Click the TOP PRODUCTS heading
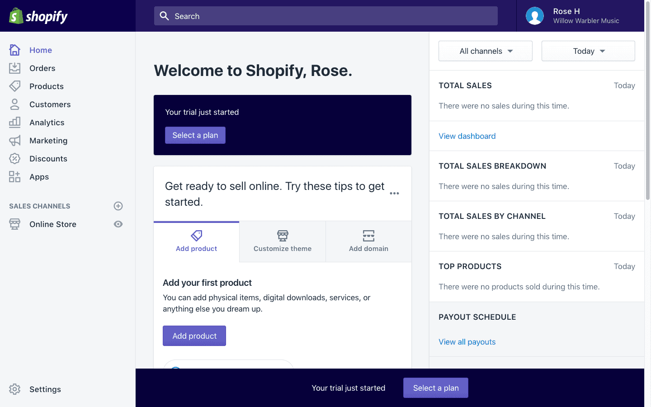Image resolution: width=651 pixels, height=407 pixels. [470, 266]
